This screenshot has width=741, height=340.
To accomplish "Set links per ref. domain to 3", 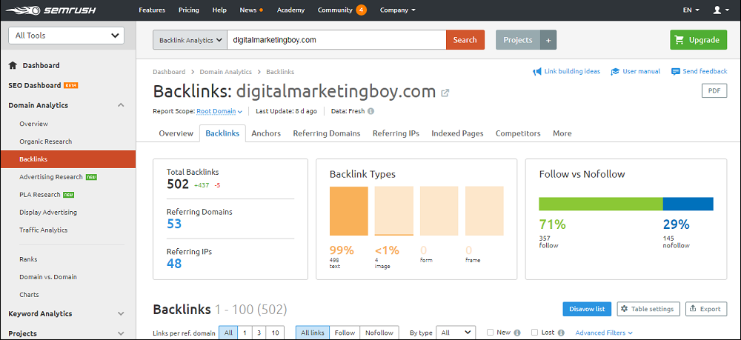I will (x=259, y=333).
